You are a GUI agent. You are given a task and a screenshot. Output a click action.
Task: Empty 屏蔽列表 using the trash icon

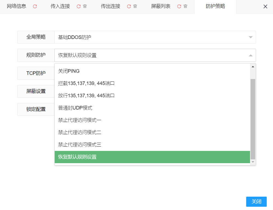tap(185, 7)
